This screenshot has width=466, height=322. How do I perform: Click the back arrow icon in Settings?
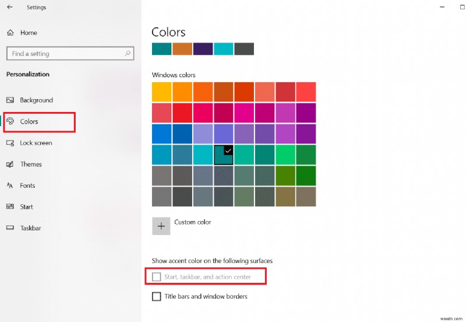tap(10, 8)
